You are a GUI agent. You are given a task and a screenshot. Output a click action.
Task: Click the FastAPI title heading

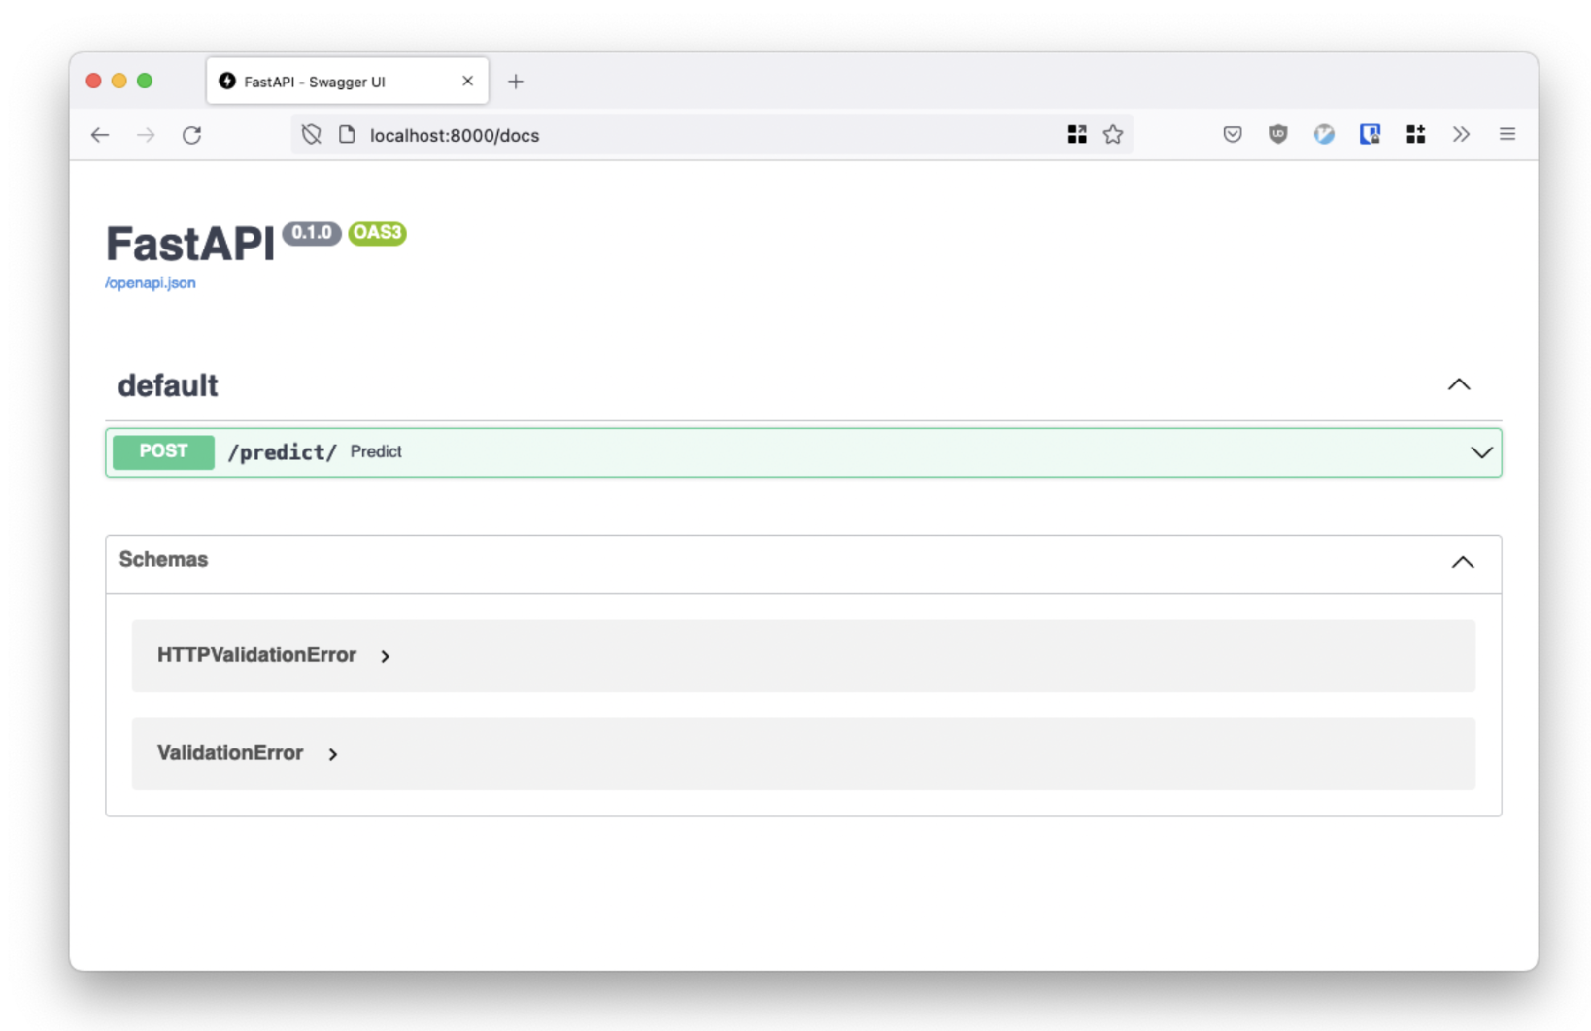pos(190,244)
